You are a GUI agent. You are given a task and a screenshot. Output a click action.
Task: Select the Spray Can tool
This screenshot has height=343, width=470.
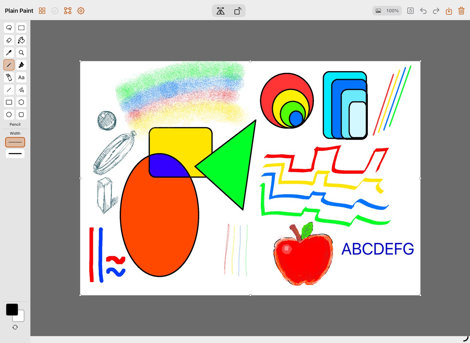tap(9, 77)
